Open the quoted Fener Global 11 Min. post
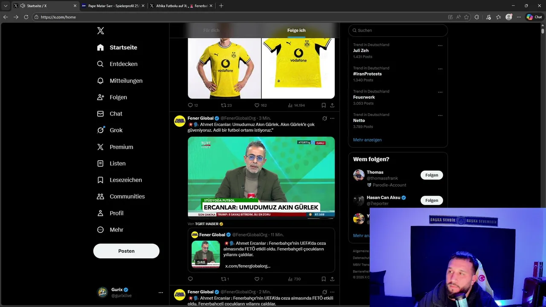Screen dimensions: 546x307 point(261,250)
